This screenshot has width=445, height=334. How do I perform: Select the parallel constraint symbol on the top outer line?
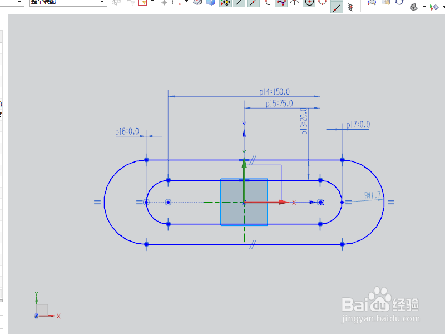pos(253,160)
